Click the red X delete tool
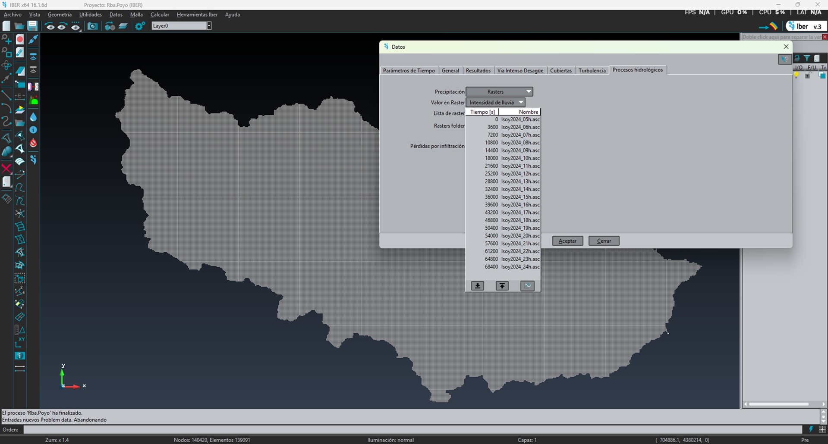The image size is (828, 444). pyautogui.click(x=6, y=168)
